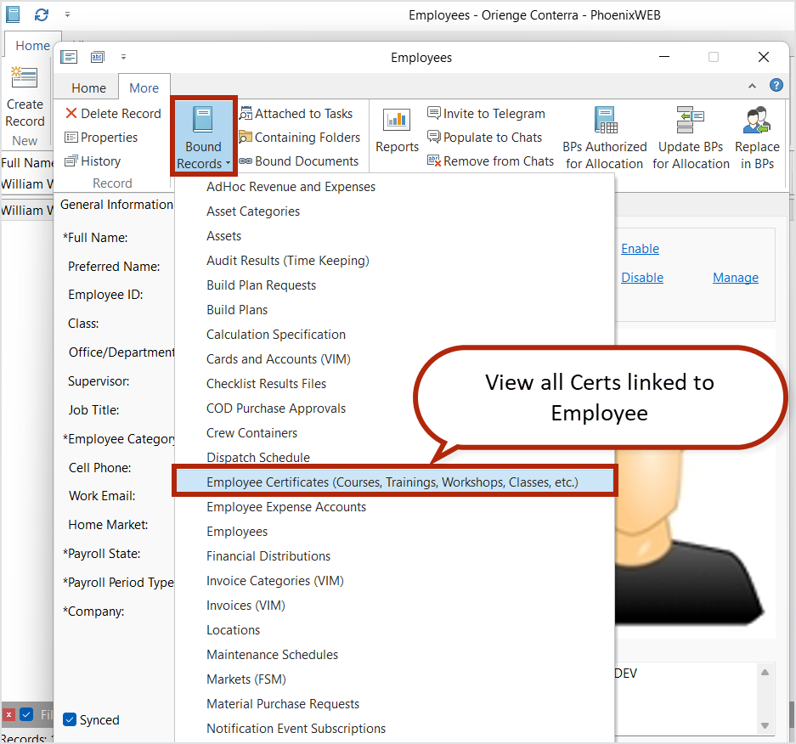Select the More ribbon tab
The height and width of the screenshot is (744, 796).
point(144,87)
